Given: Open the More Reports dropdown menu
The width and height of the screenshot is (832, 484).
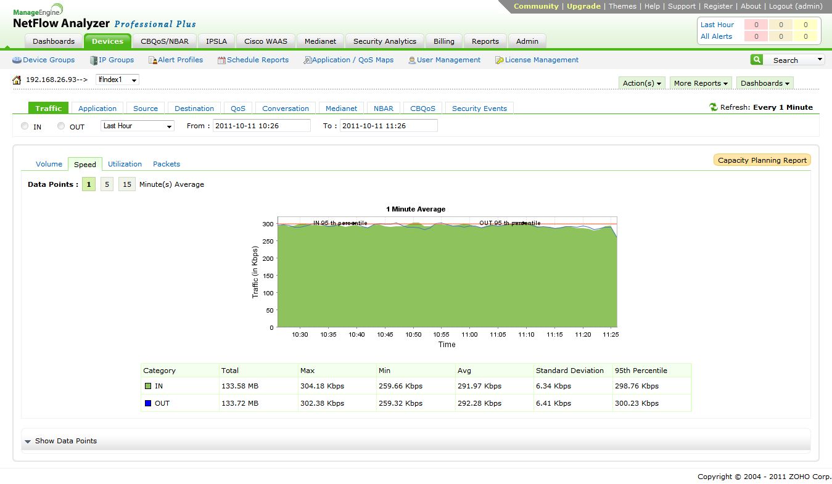Looking at the screenshot, I should point(701,83).
